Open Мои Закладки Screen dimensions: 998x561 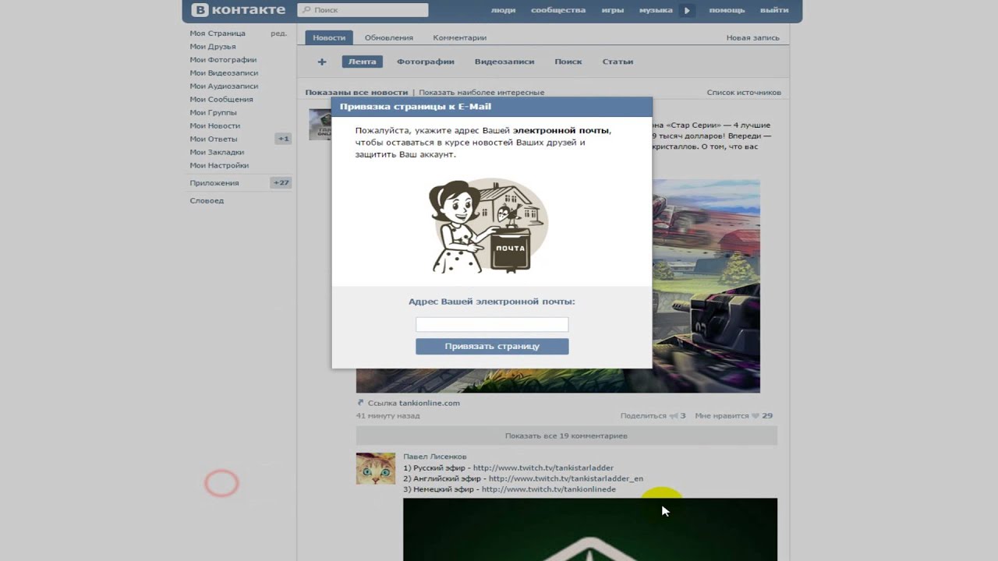(x=217, y=153)
